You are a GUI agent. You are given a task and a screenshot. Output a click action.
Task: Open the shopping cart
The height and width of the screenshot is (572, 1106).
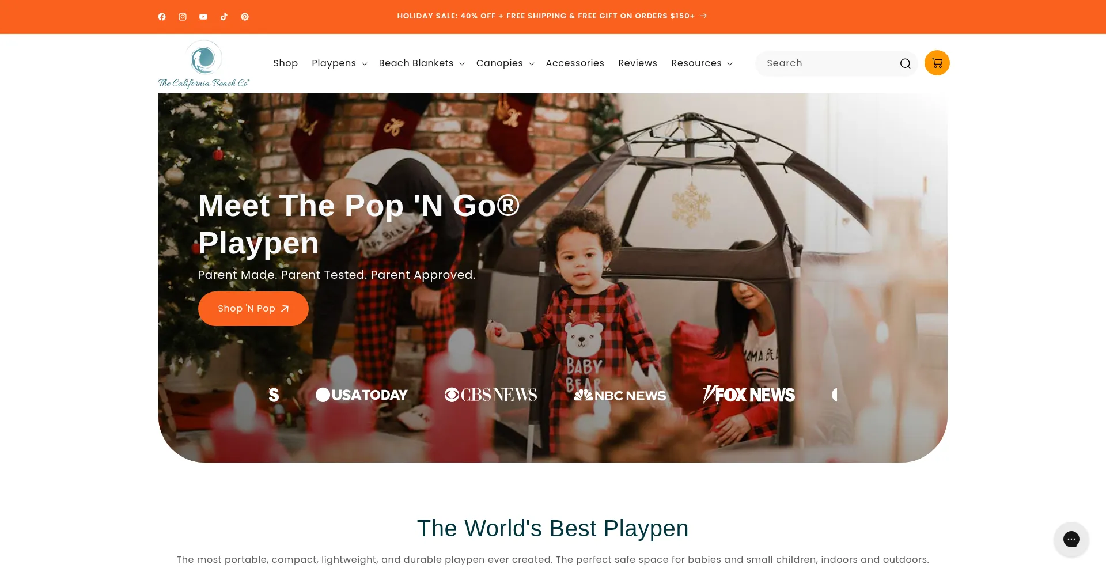(x=937, y=63)
